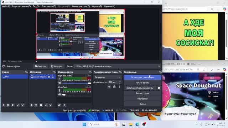Viewport: 228px width, 128px height.
Task: Add a new source with plus icon
Action: [31, 105]
